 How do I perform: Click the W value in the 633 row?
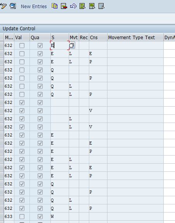[x=52, y=216]
